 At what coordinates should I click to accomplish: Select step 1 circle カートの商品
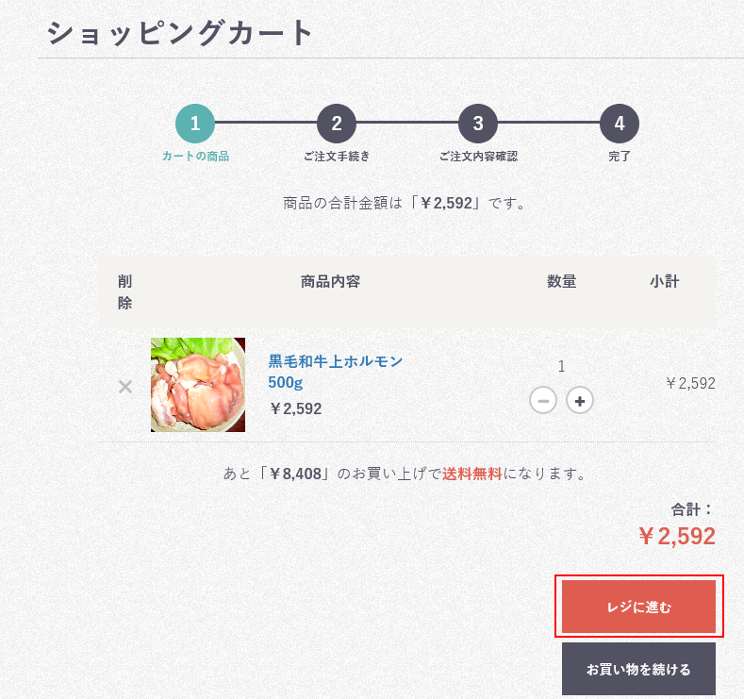(195, 124)
